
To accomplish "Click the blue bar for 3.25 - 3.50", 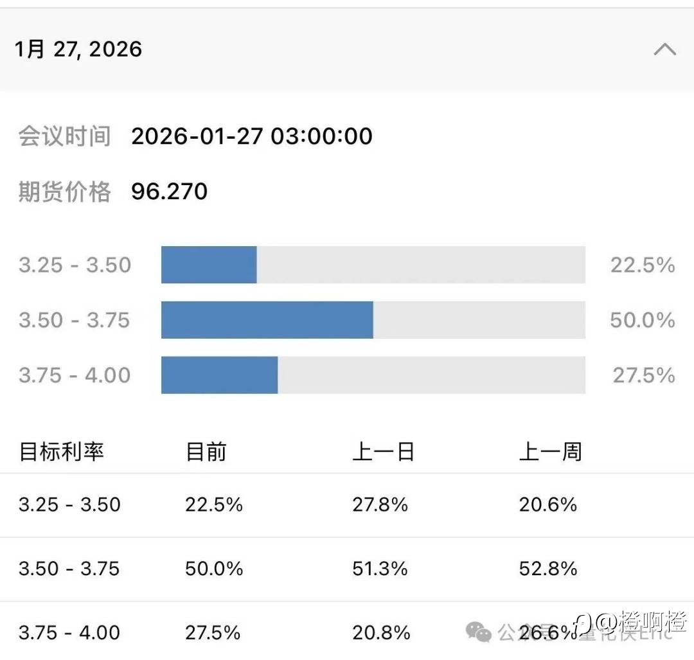I will pyautogui.click(x=209, y=265).
